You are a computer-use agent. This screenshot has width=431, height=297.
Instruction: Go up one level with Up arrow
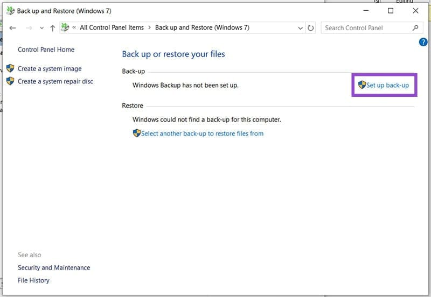pyautogui.click(x=52, y=28)
